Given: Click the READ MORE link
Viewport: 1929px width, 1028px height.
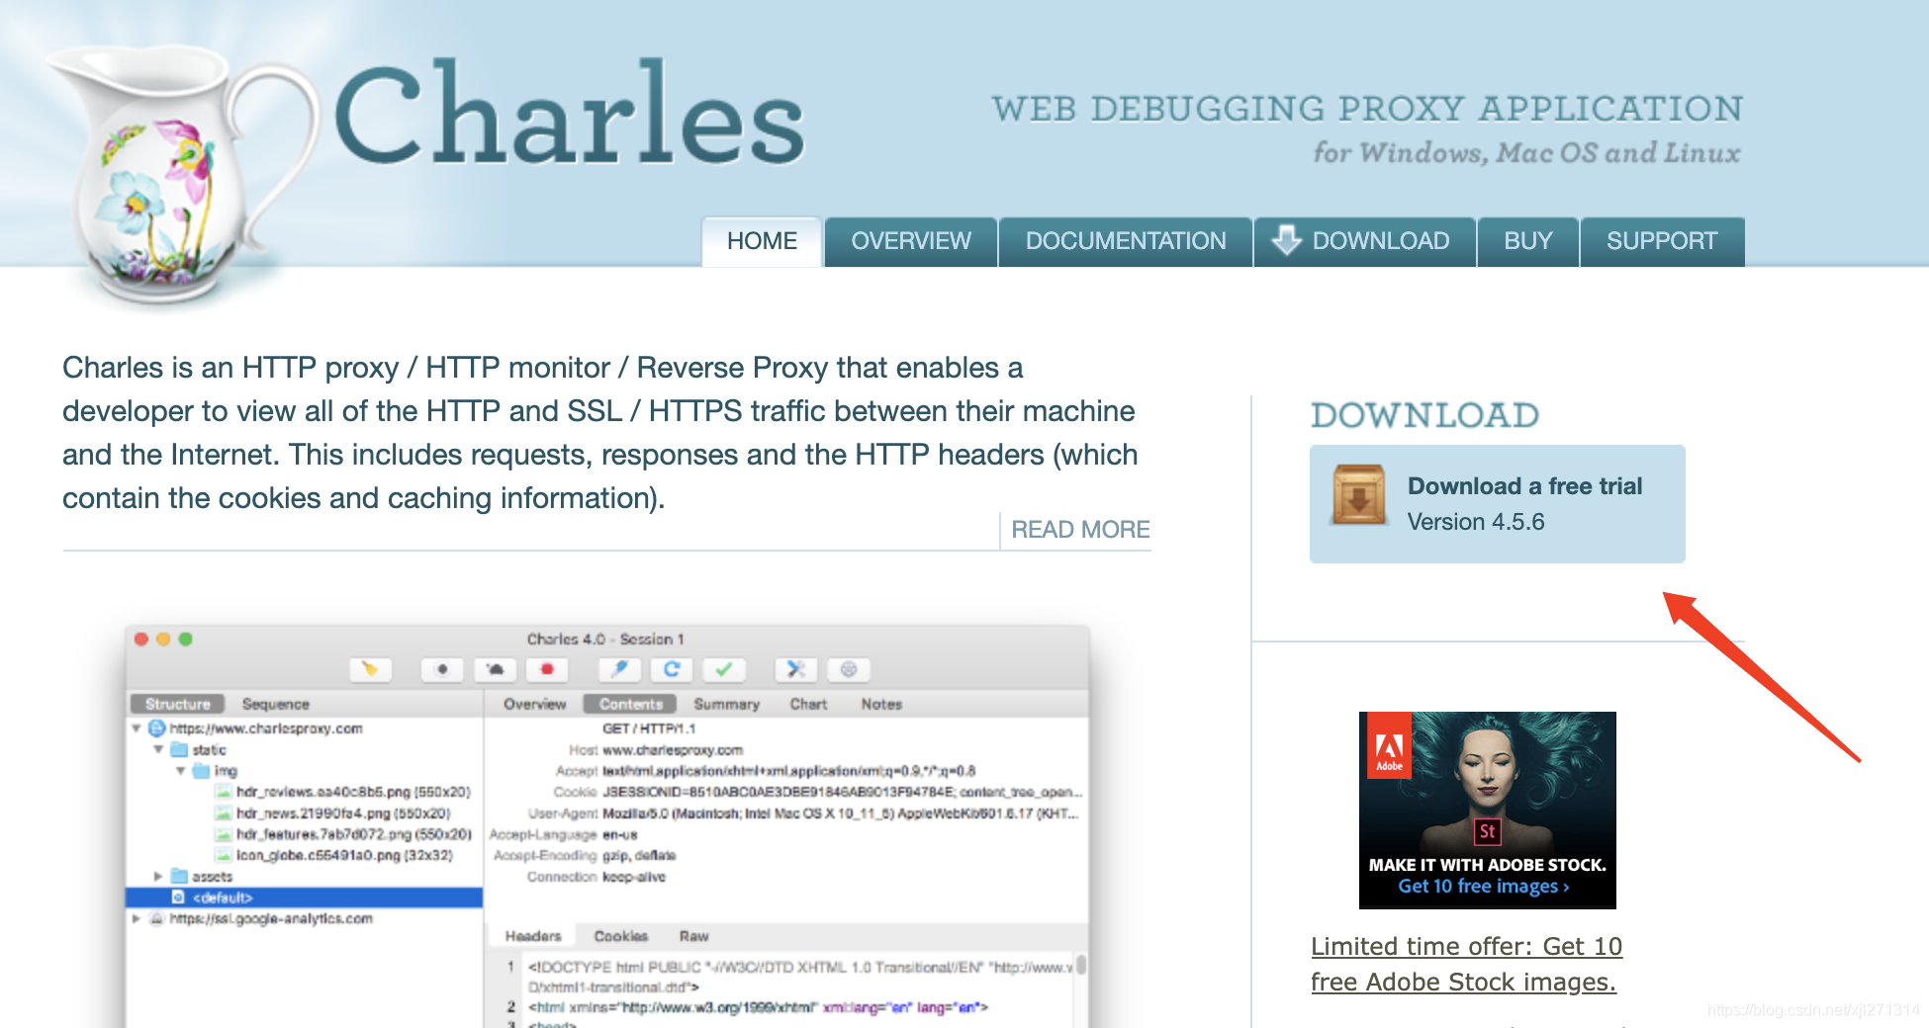Looking at the screenshot, I should tap(1080, 530).
